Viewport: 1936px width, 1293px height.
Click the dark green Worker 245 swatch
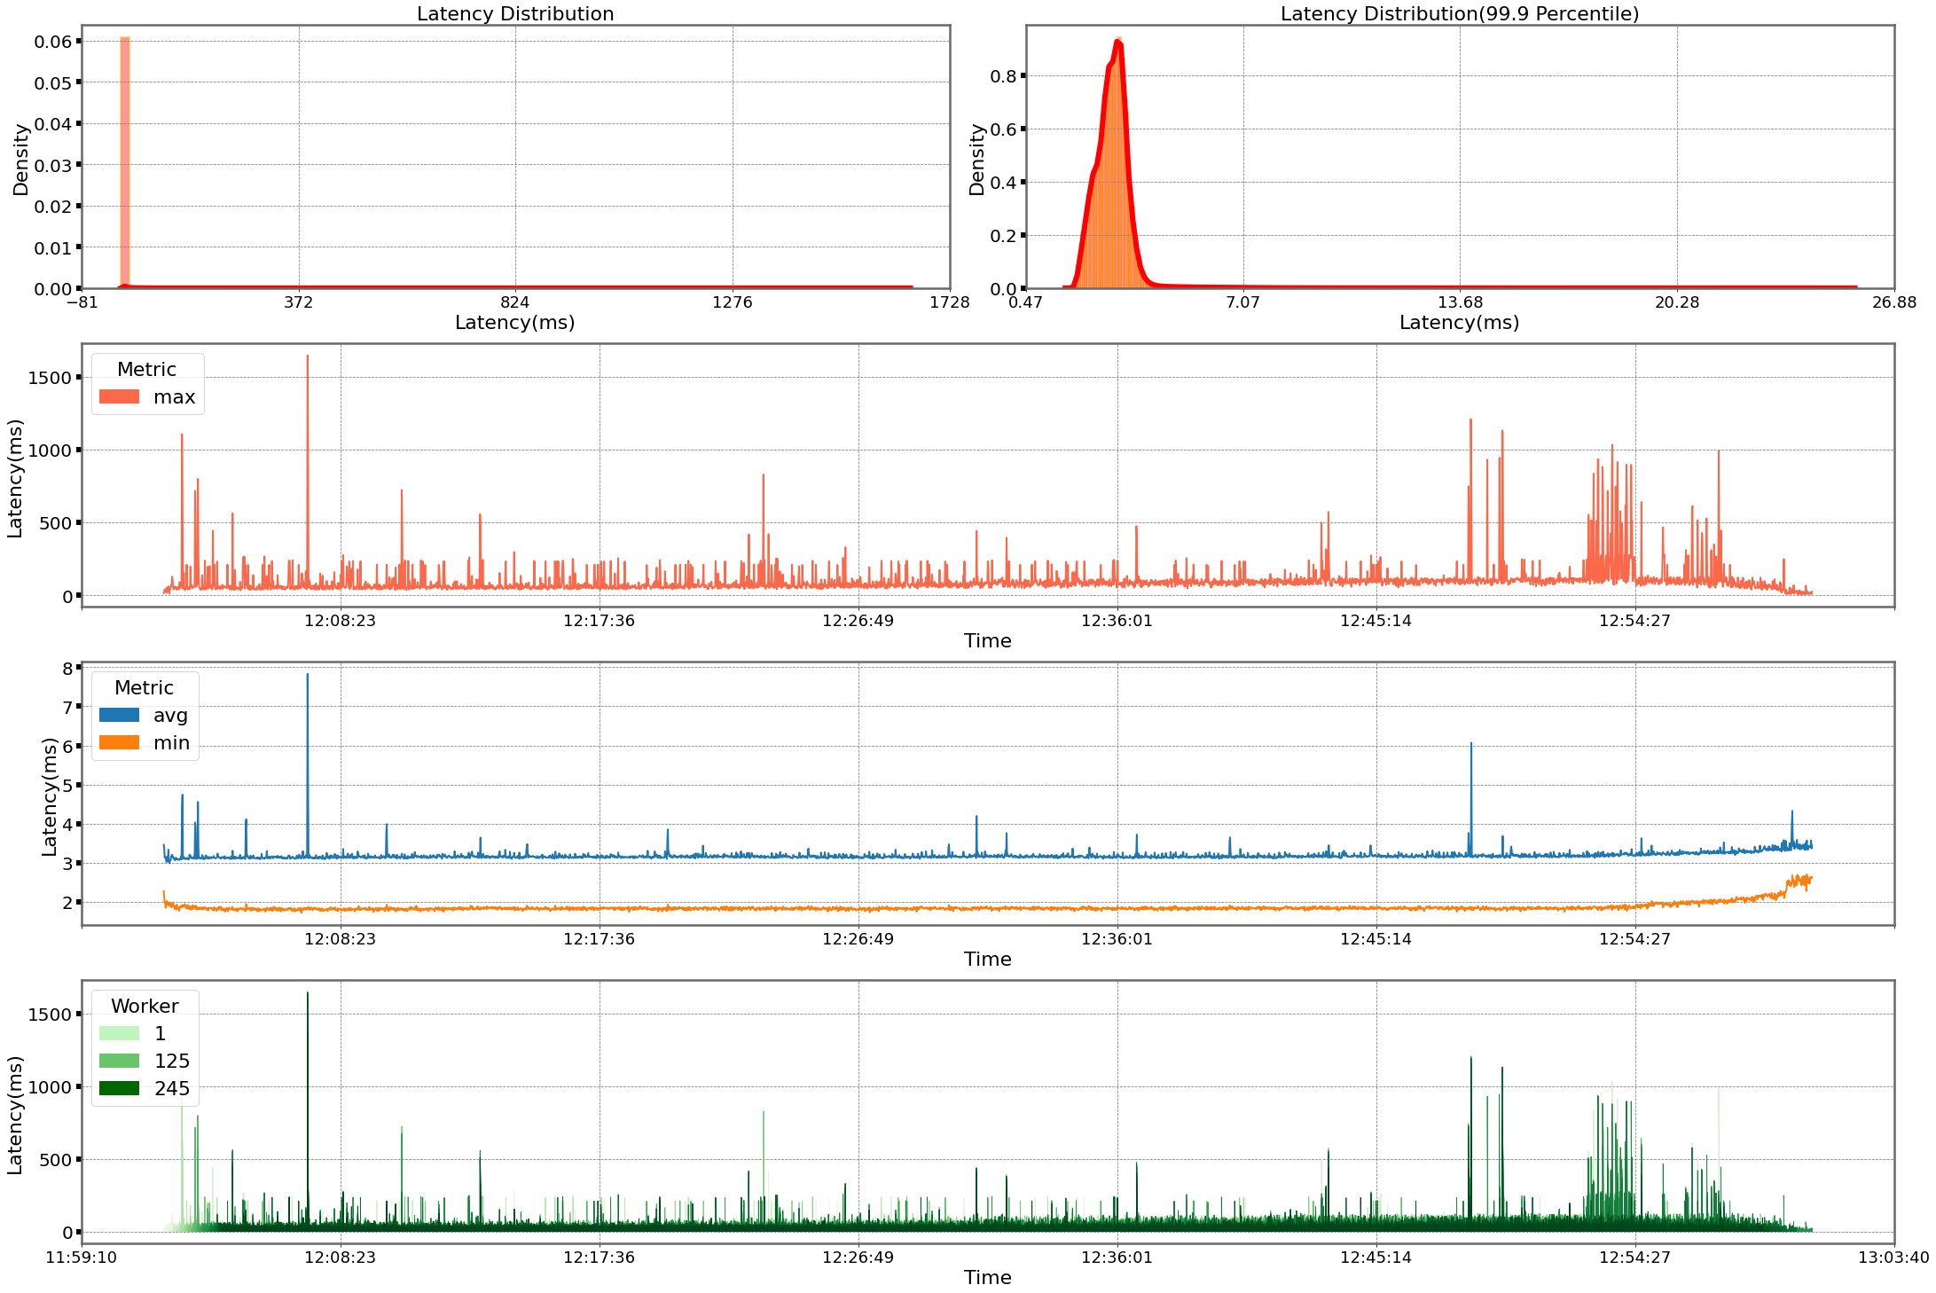click(119, 1088)
